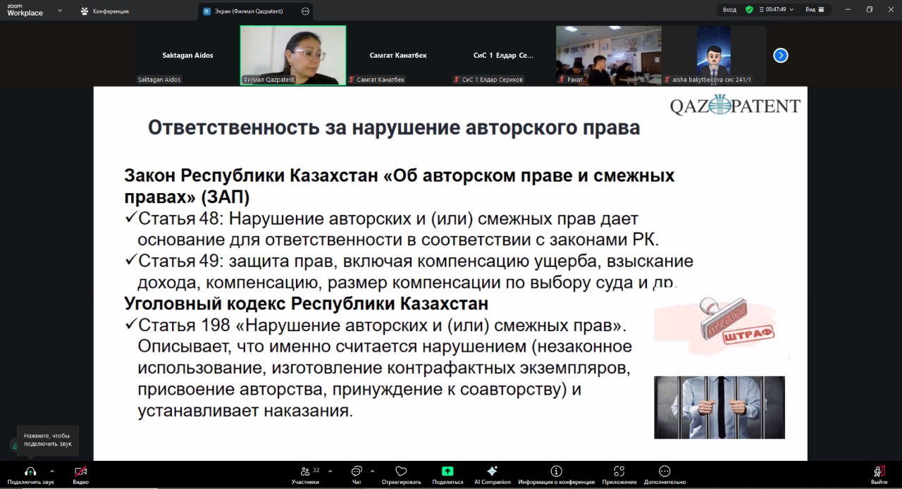Open the Приложения apps icon
Screen dimensions: 902x489
[619, 471]
